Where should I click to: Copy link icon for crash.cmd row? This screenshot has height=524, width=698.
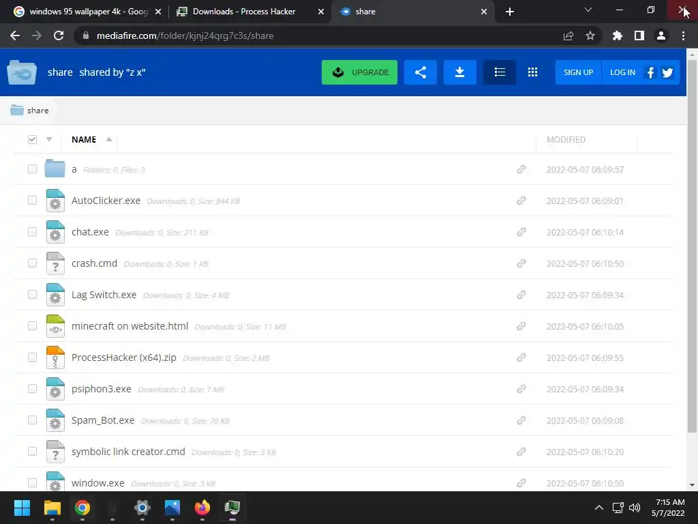[x=521, y=263]
